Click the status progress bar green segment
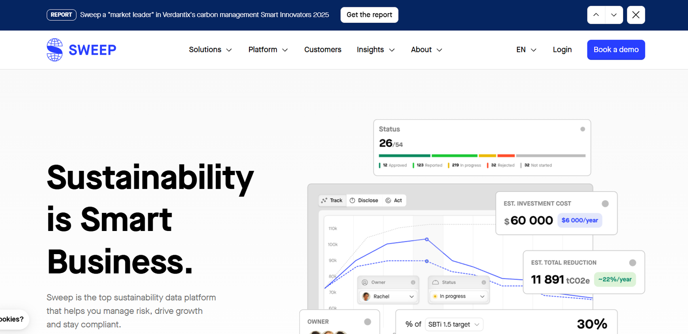Image resolution: width=688 pixels, height=334 pixels. [454, 155]
